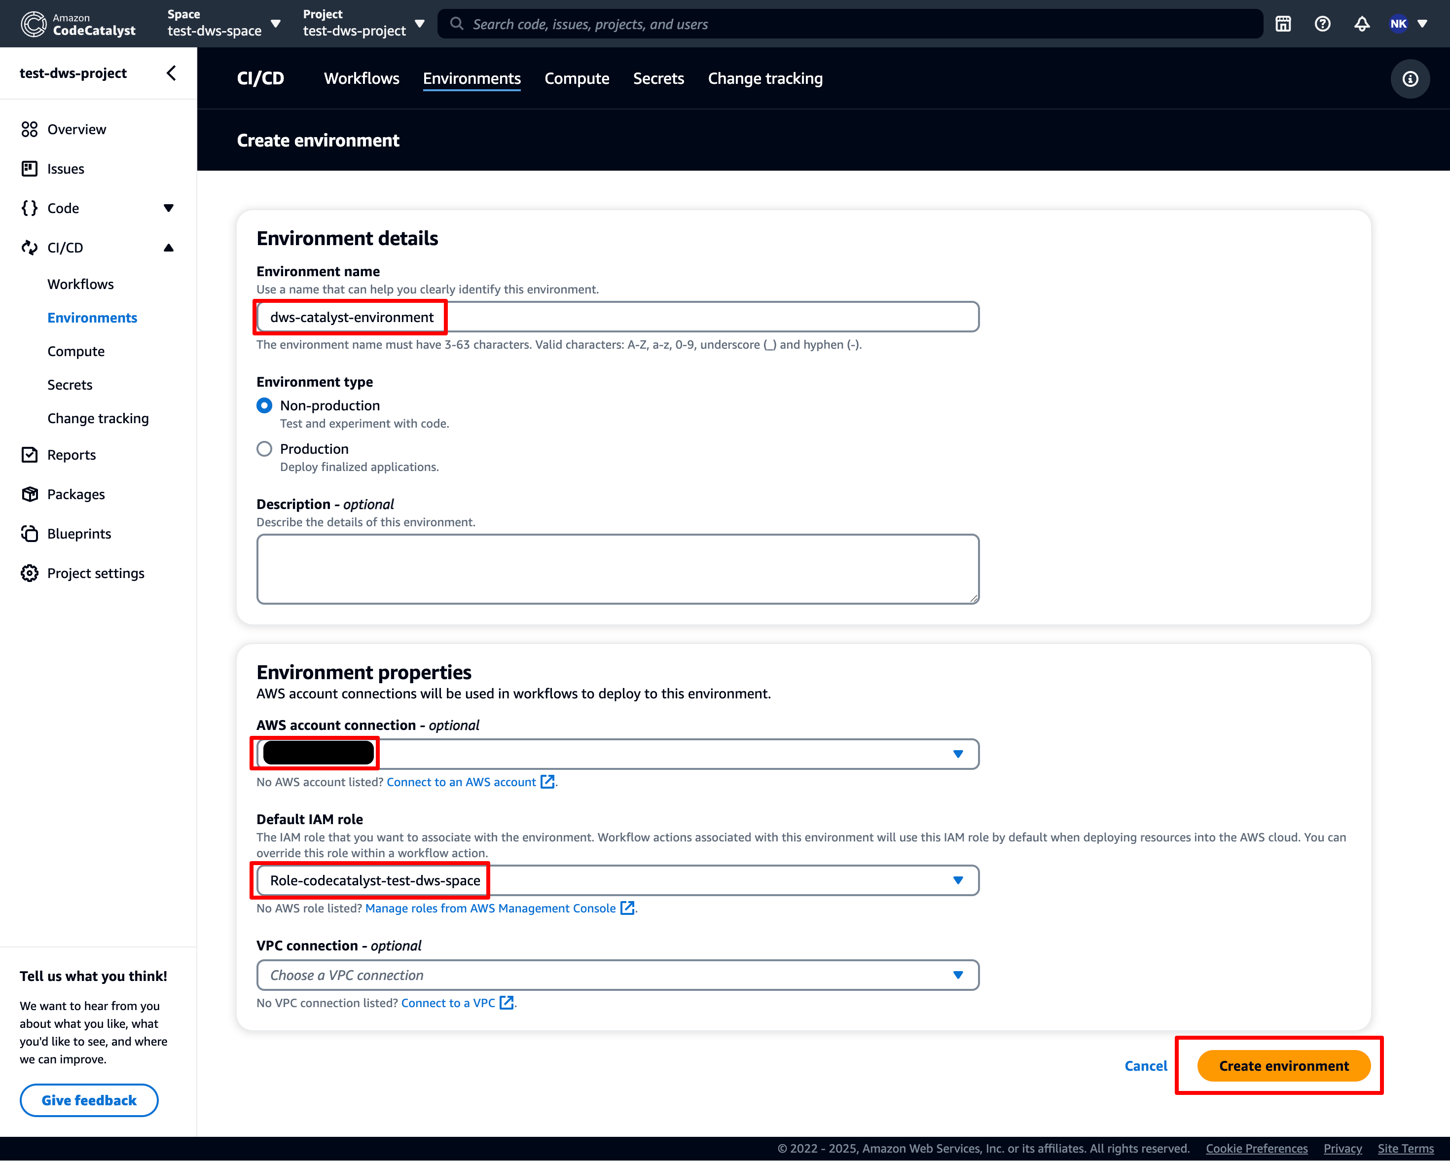Open Workflows in the sidebar
Image resolution: width=1450 pixels, height=1161 pixels.
81,284
